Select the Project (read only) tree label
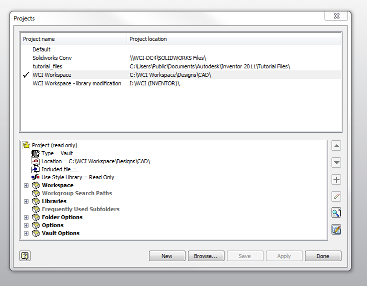The width and height of the screenshot is (367, 286). 54,145
